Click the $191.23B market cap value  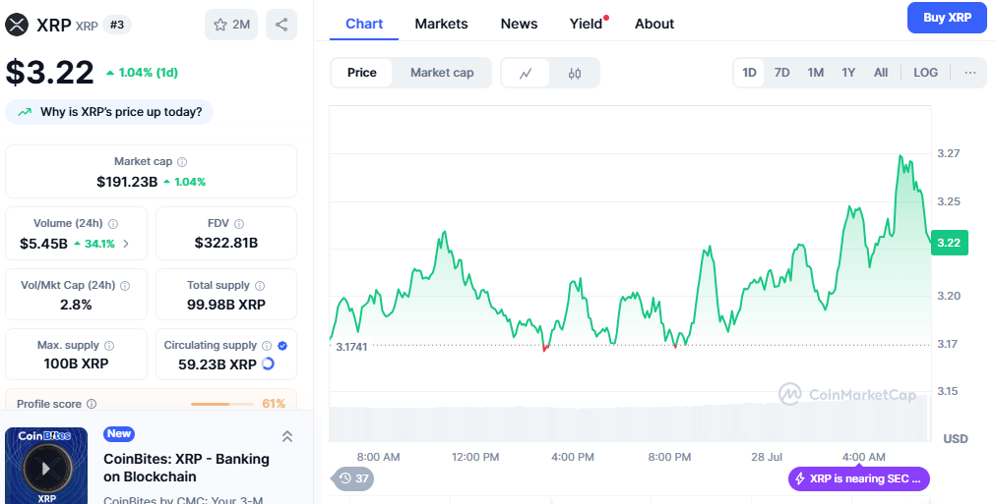(x=127, y=182)
